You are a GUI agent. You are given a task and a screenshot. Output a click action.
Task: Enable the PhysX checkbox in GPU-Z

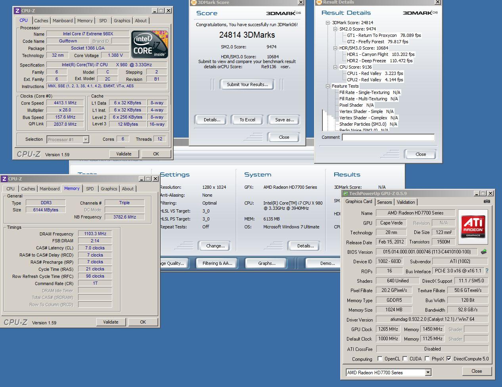click(x=427, y=358)
